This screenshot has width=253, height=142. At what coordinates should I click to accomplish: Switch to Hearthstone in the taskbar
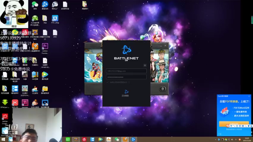tap(76, 139)
